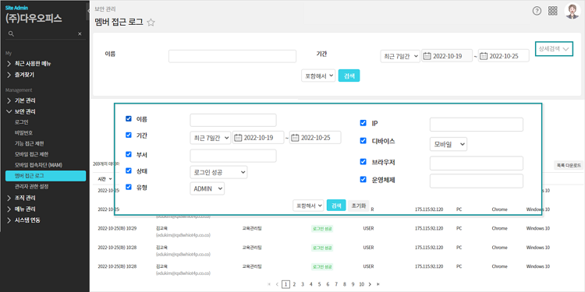Uncheck the 부서 checkbox
Image resolution: width=585 pixels, height=292 pixels.
tap(129, 154)
